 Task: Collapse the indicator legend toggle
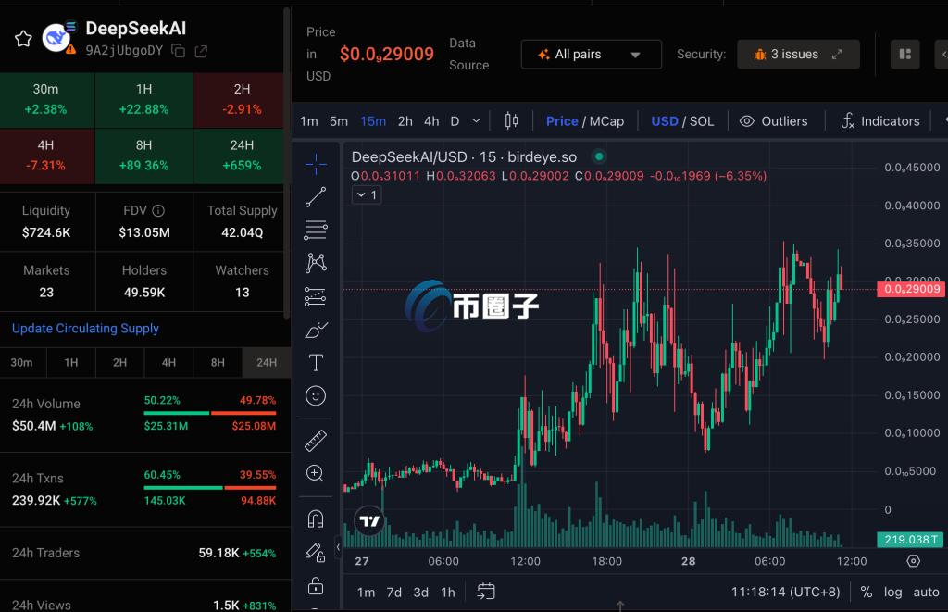[367, 194]
